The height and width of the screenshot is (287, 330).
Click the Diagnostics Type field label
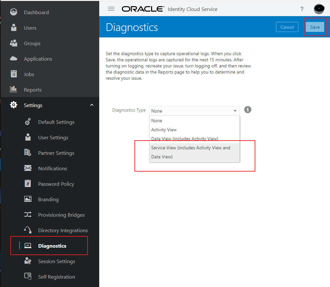(x=129, y=110)
